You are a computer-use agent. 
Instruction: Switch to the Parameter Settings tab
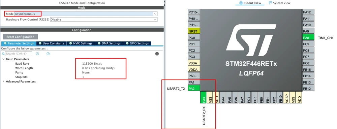pos(19,43)
